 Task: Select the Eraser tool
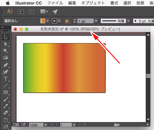pos(6,112)
